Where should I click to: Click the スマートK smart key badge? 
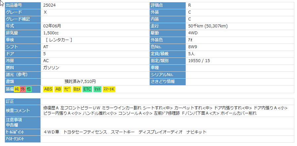coord(109,89)
